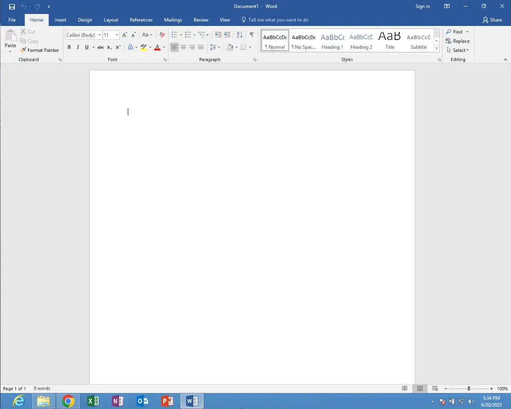Open the font size dropdown
The image size is (511, 409).
(x=117, y=35)
